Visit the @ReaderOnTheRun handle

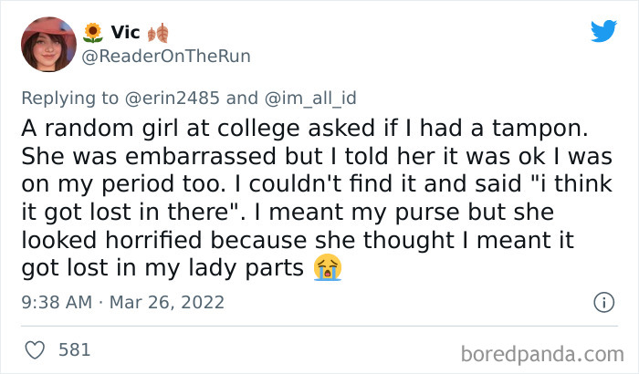[x=166, y=57]
